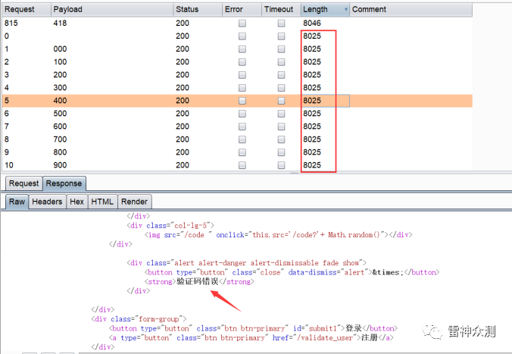Show the HTML view tab

click(x=101, y=202)
